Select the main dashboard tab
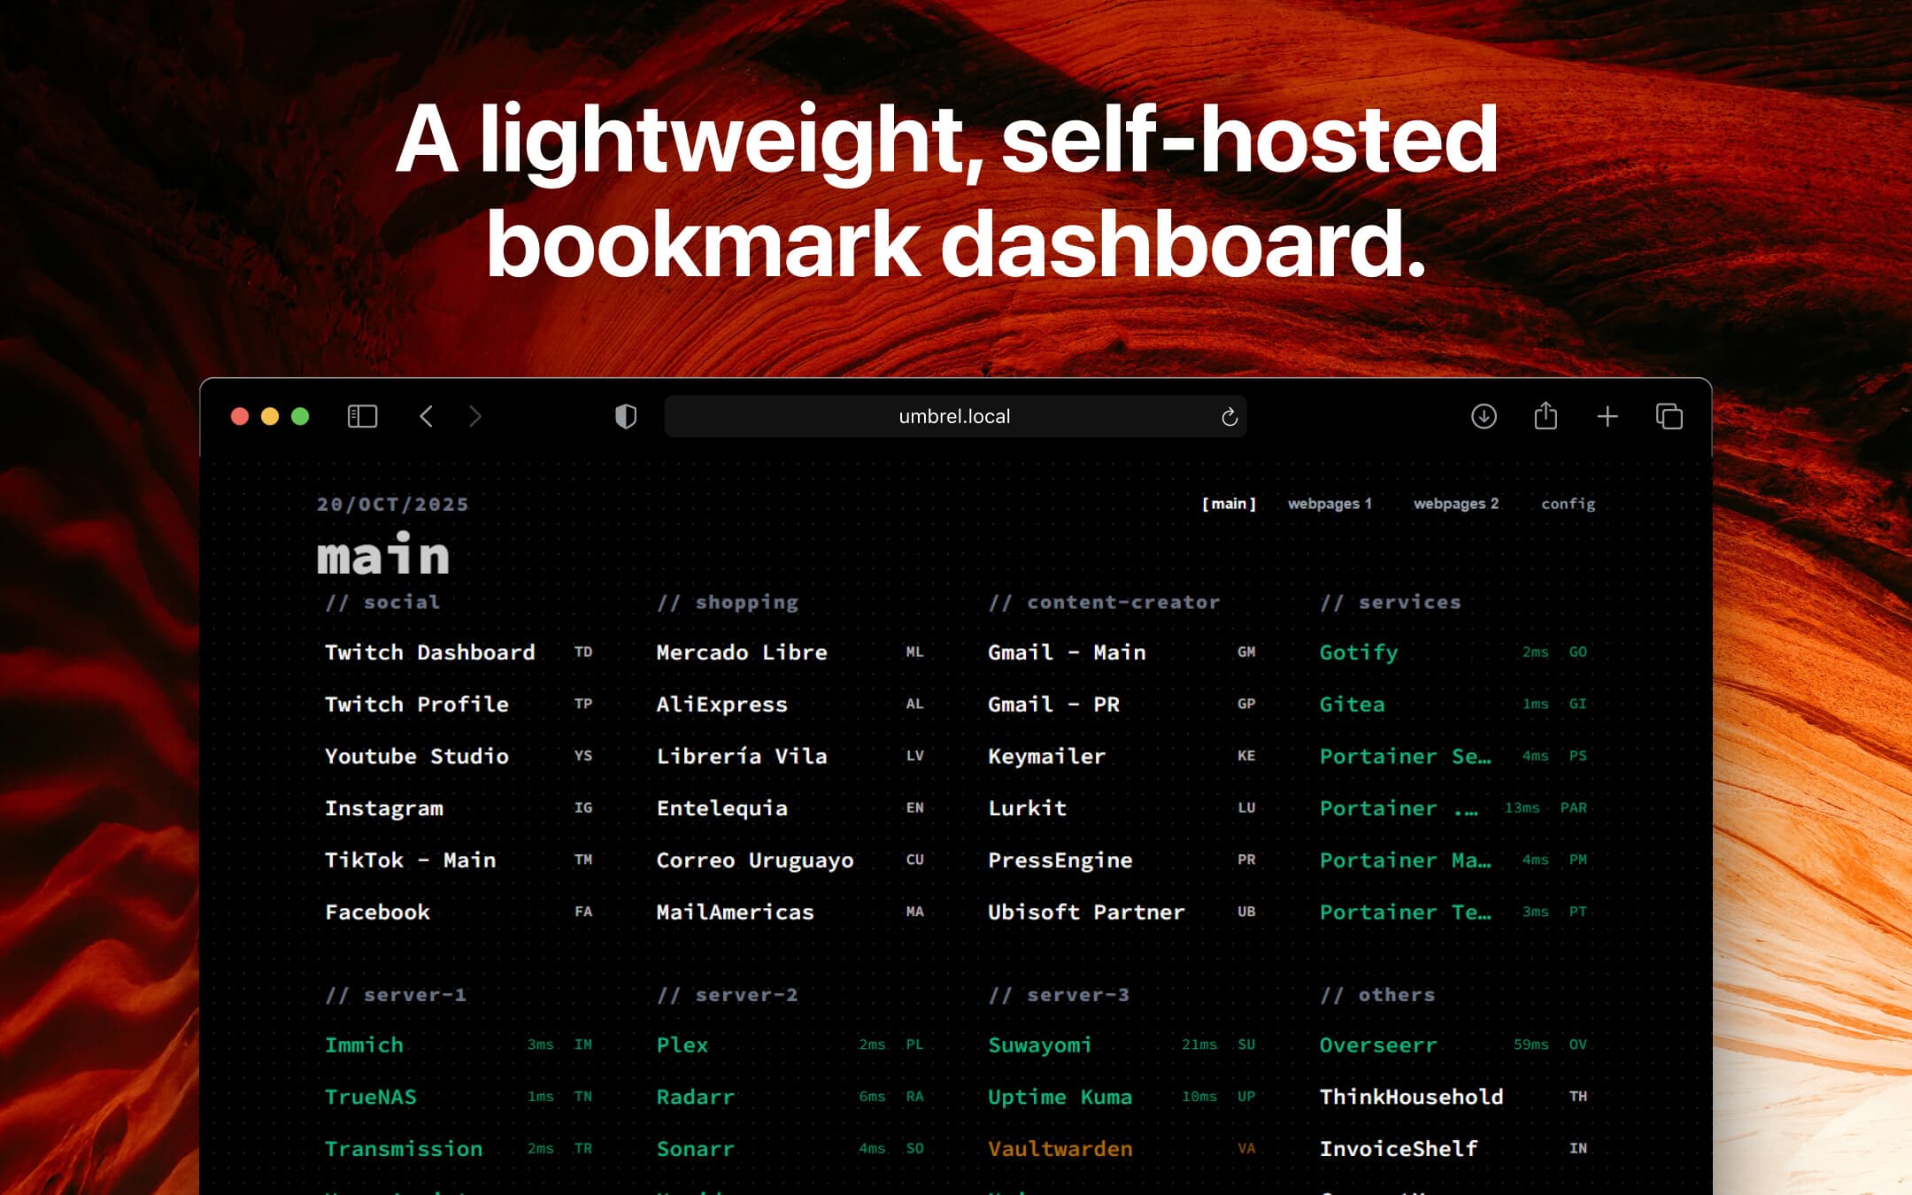The width and height of the screenshot is (1912, 1195). click(x=1230, y=503)
